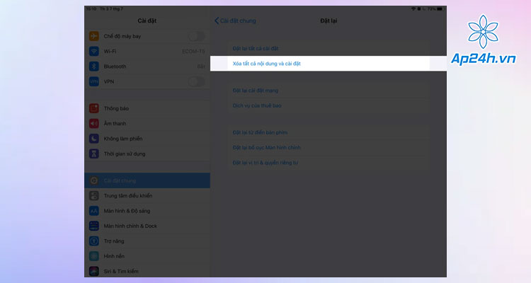This screenshot has width=531, height=283.
Task: Tap the Không làm phiền moon icon
Action: click(93, 139)
